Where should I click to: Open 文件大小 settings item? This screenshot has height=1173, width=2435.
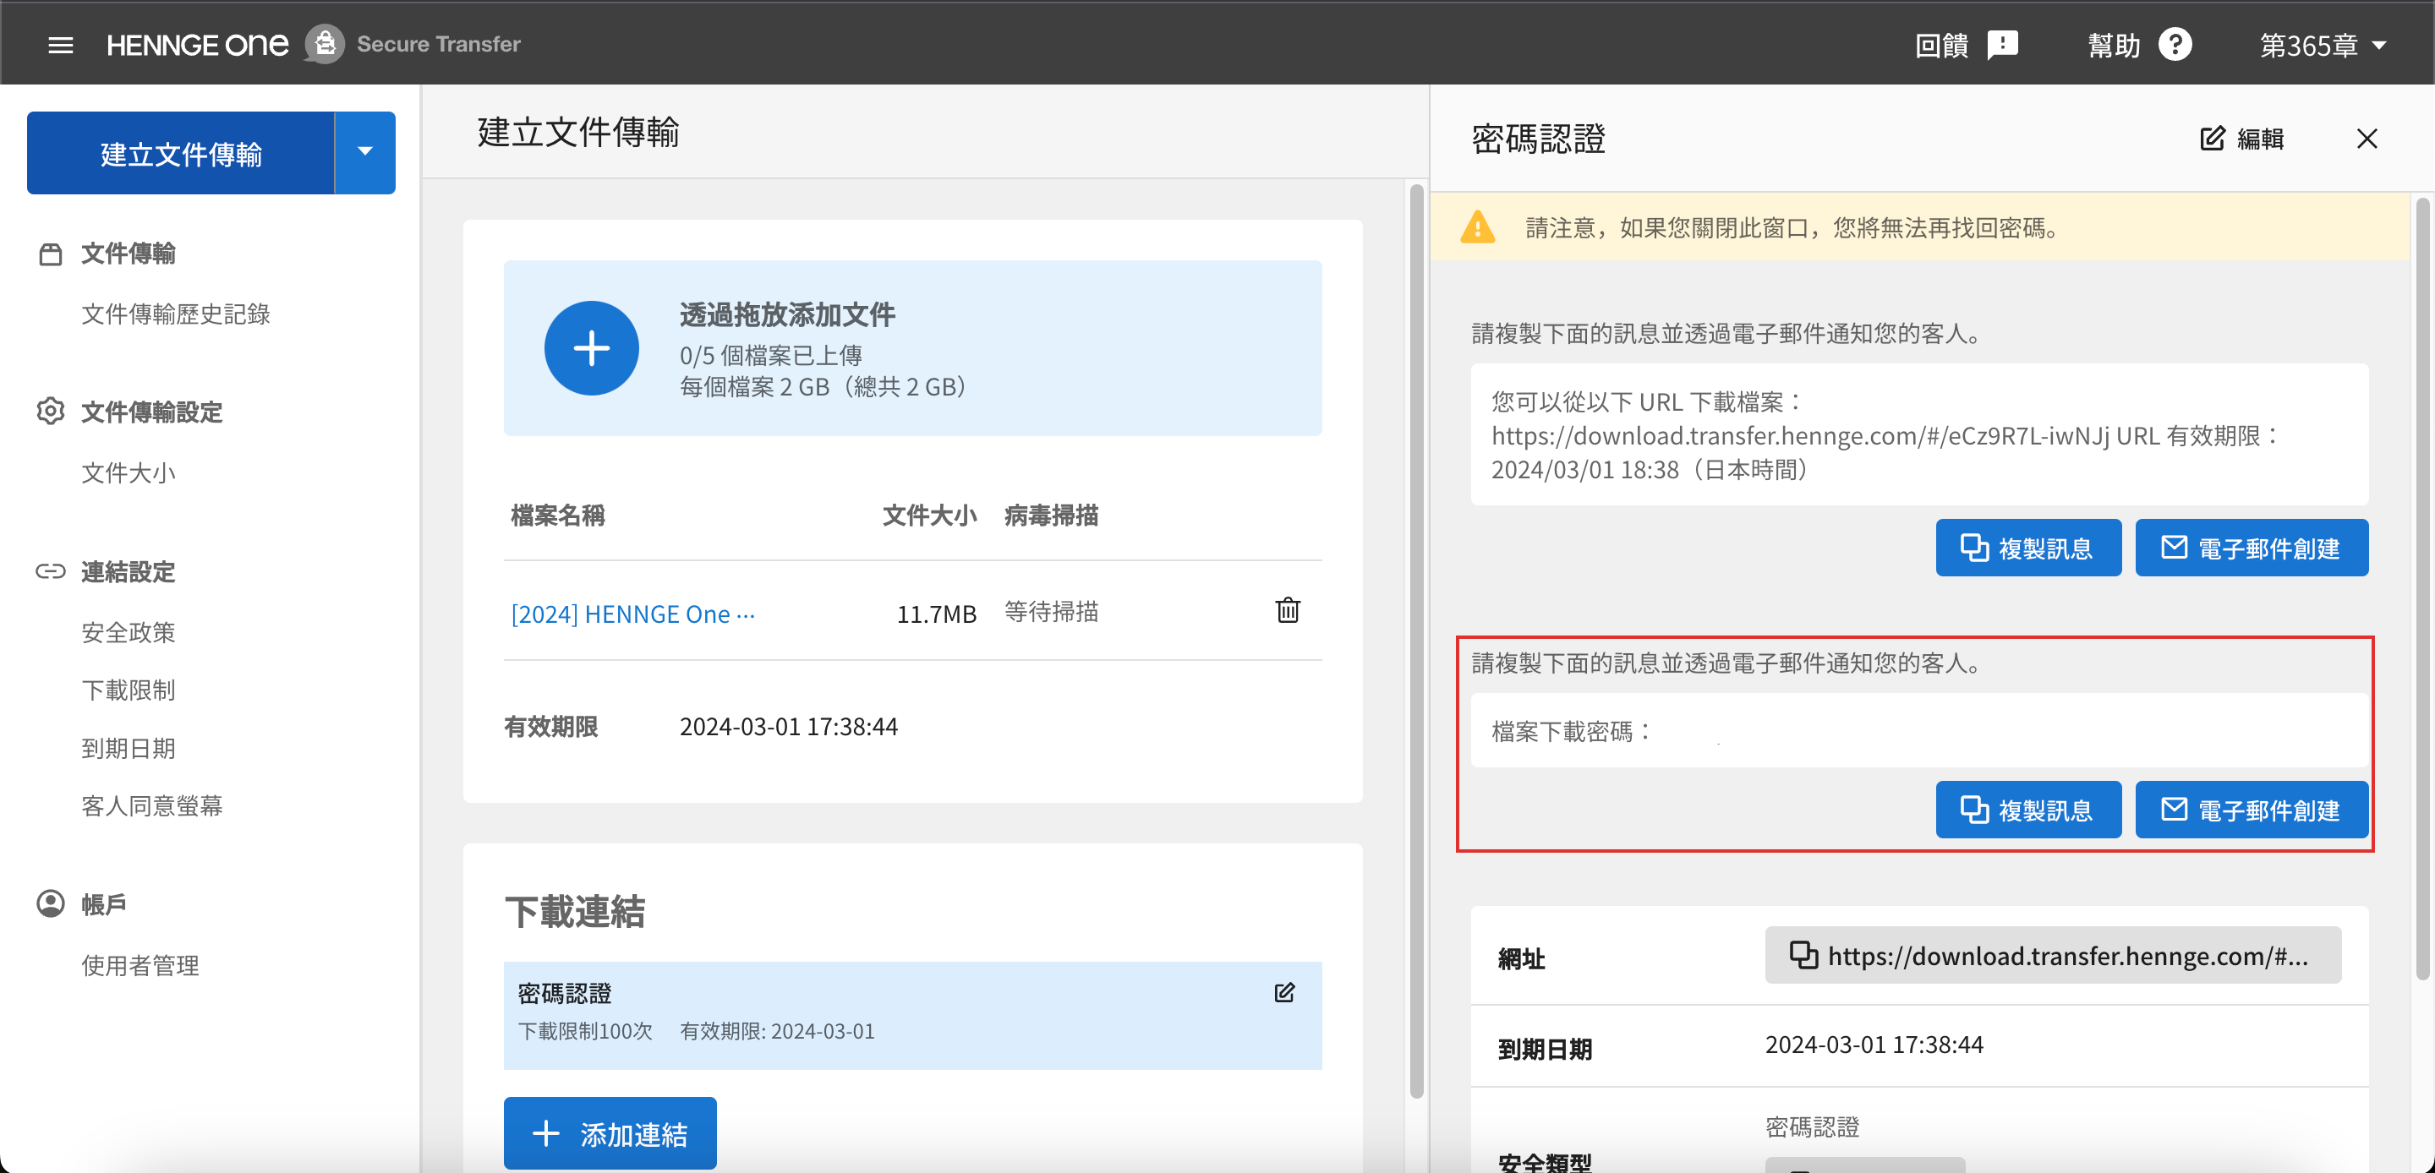tap(129, 472)
